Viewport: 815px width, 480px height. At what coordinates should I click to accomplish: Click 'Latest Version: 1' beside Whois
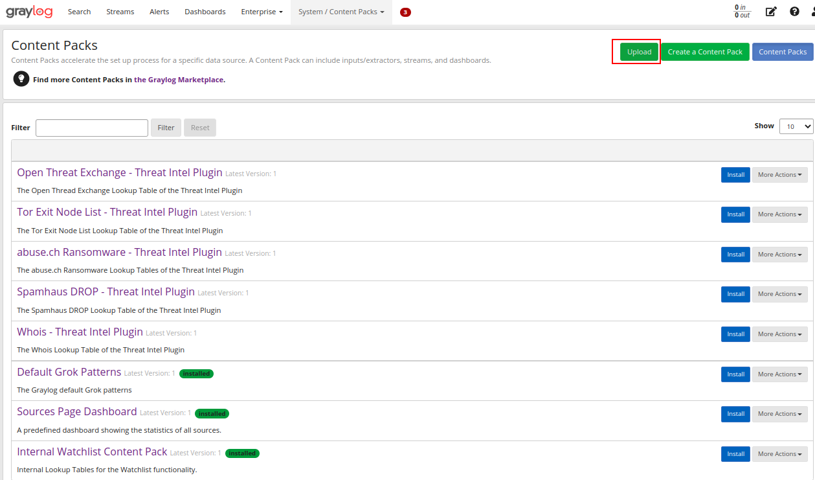click(171, 333)
